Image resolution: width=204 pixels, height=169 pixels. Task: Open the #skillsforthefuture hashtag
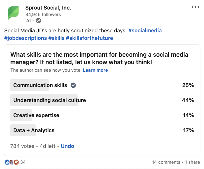pos(89,38)
